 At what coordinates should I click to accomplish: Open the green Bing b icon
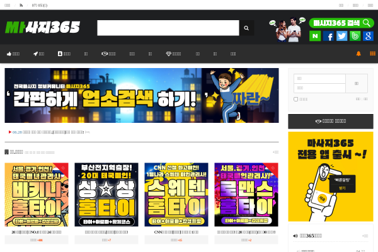click(355, 36)
